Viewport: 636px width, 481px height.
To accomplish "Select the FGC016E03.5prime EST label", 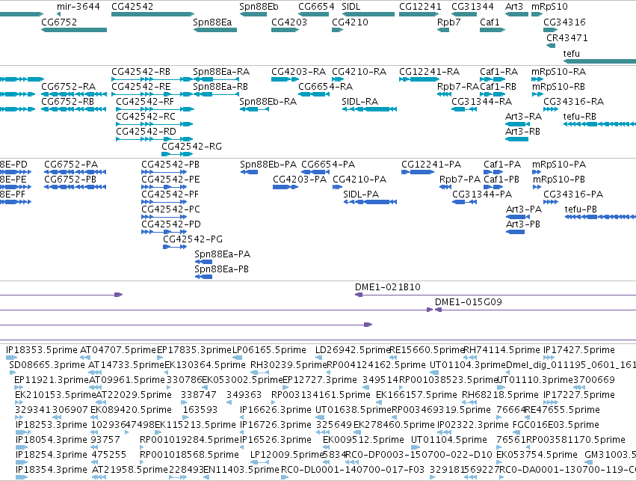I will click(x=556, y=425).
